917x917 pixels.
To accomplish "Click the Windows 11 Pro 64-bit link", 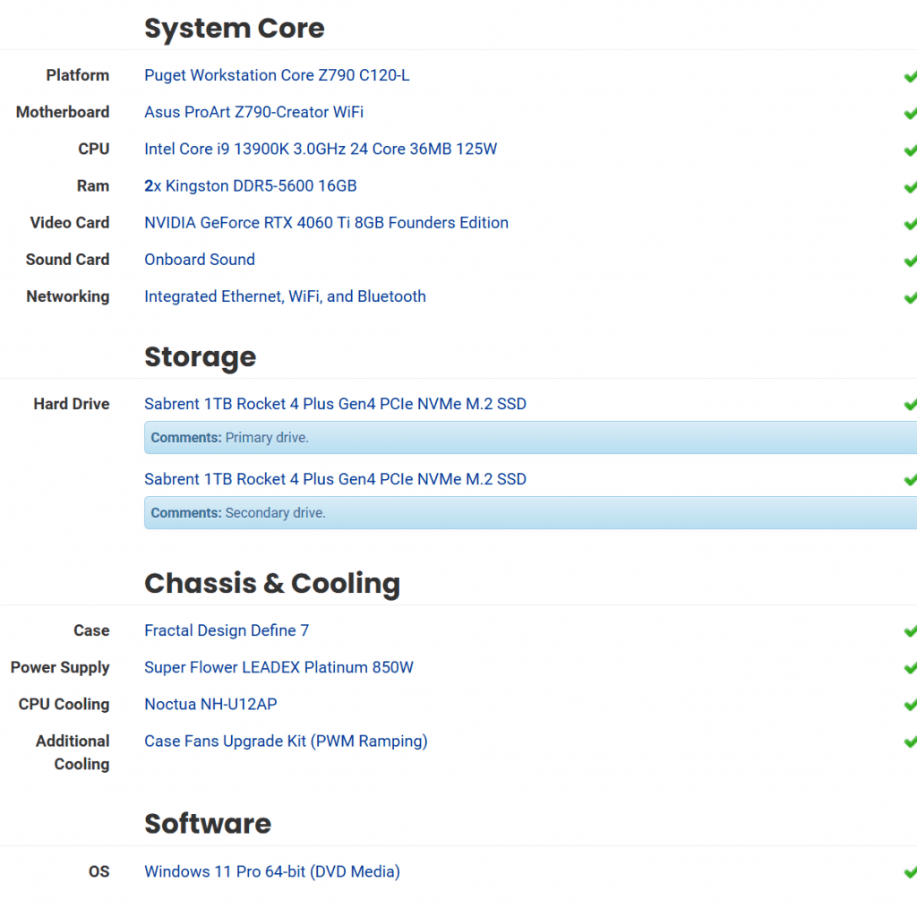I will pos(272,871).
